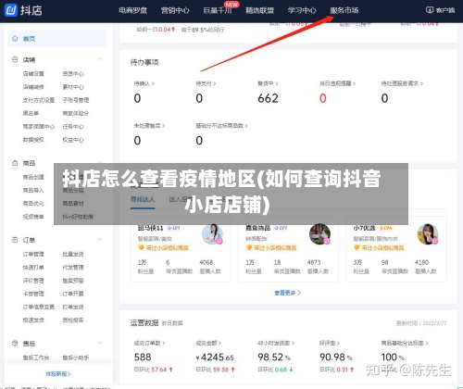Click blue link at sidebar bottom
This screenshot has width=463, height=389.
[x=58, y=374]
